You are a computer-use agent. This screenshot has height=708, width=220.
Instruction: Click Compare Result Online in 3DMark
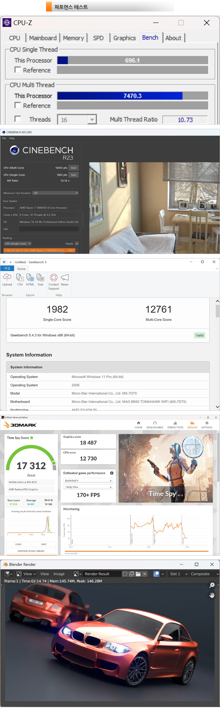coord(31,551)
